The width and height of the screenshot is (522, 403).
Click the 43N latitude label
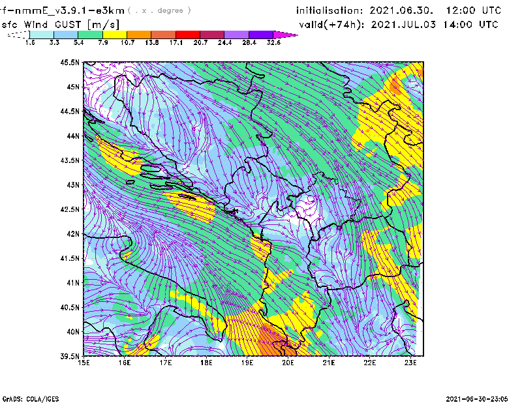(x=73, y=185)
